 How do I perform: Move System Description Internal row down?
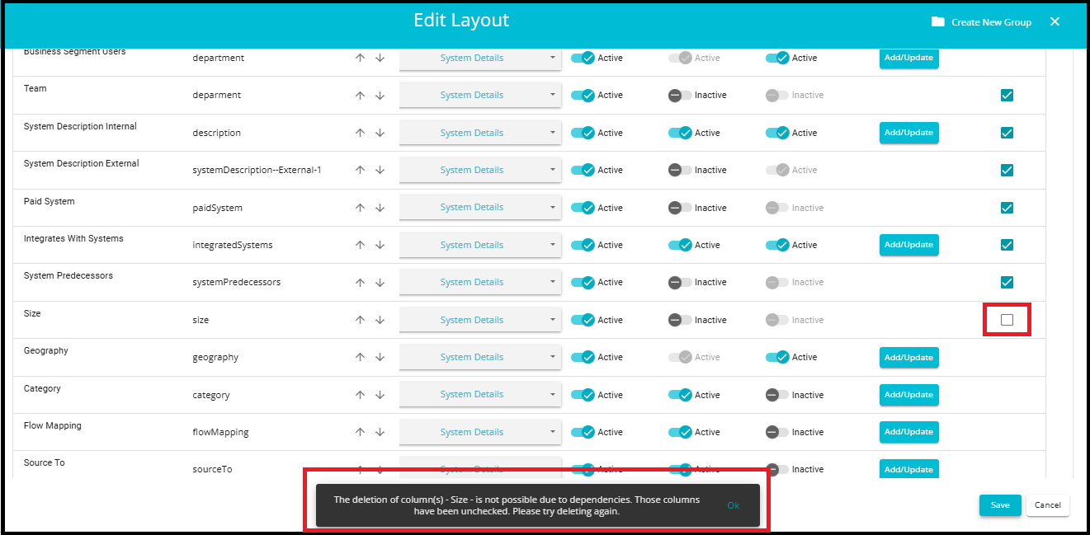click(380, 133)
